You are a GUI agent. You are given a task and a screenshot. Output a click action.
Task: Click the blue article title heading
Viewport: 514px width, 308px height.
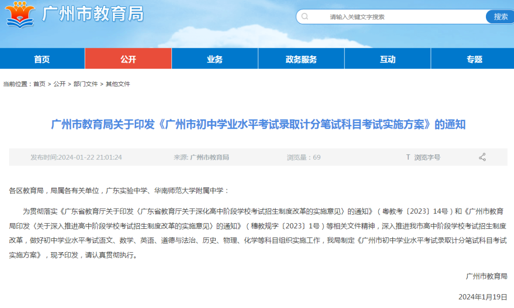258,124
